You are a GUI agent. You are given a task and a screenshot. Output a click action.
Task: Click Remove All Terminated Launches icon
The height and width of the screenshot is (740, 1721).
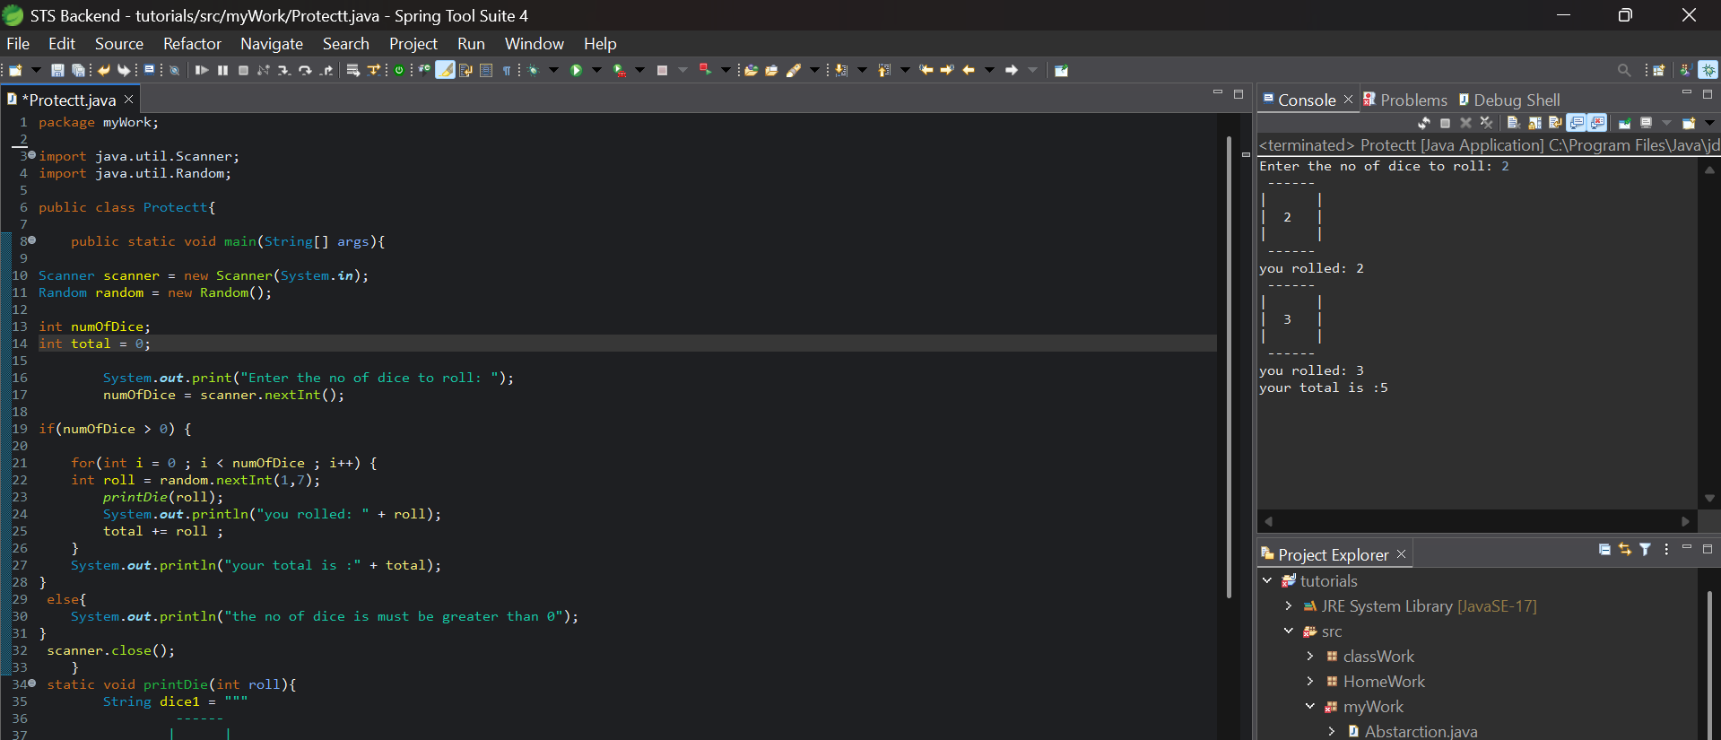point(1486,123)
